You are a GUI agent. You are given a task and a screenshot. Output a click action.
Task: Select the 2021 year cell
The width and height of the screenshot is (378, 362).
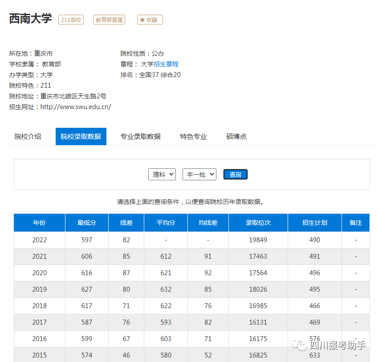point(39,256)
